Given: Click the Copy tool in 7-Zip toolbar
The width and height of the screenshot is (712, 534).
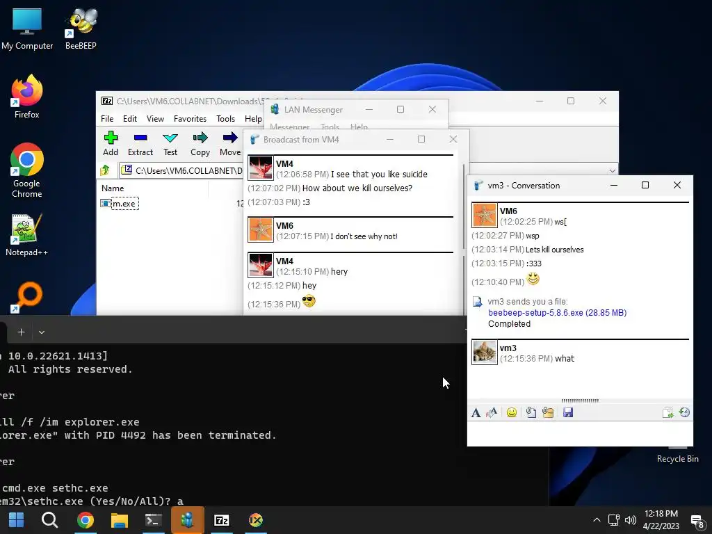Looking at the screenshot, I should (200, 143).
